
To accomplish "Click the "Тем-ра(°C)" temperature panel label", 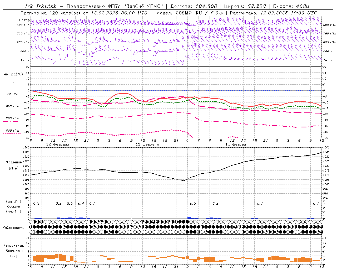I will (12, 74).
